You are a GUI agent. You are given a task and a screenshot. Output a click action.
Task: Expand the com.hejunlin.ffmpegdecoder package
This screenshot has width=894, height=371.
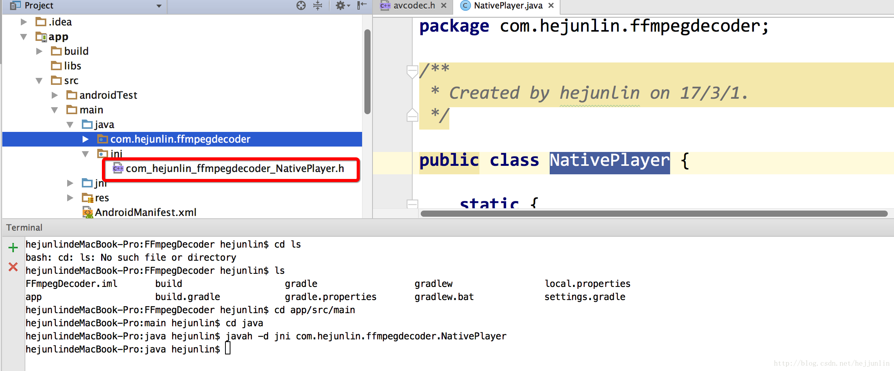[86, 139]
